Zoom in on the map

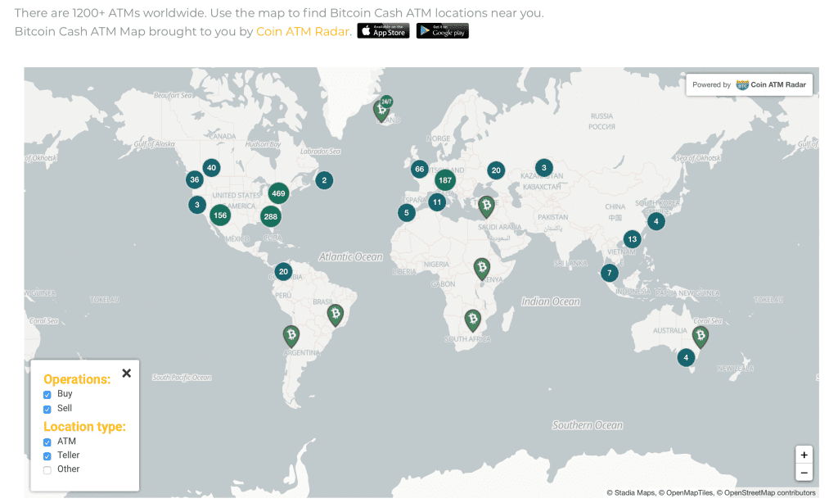[804, 455]
